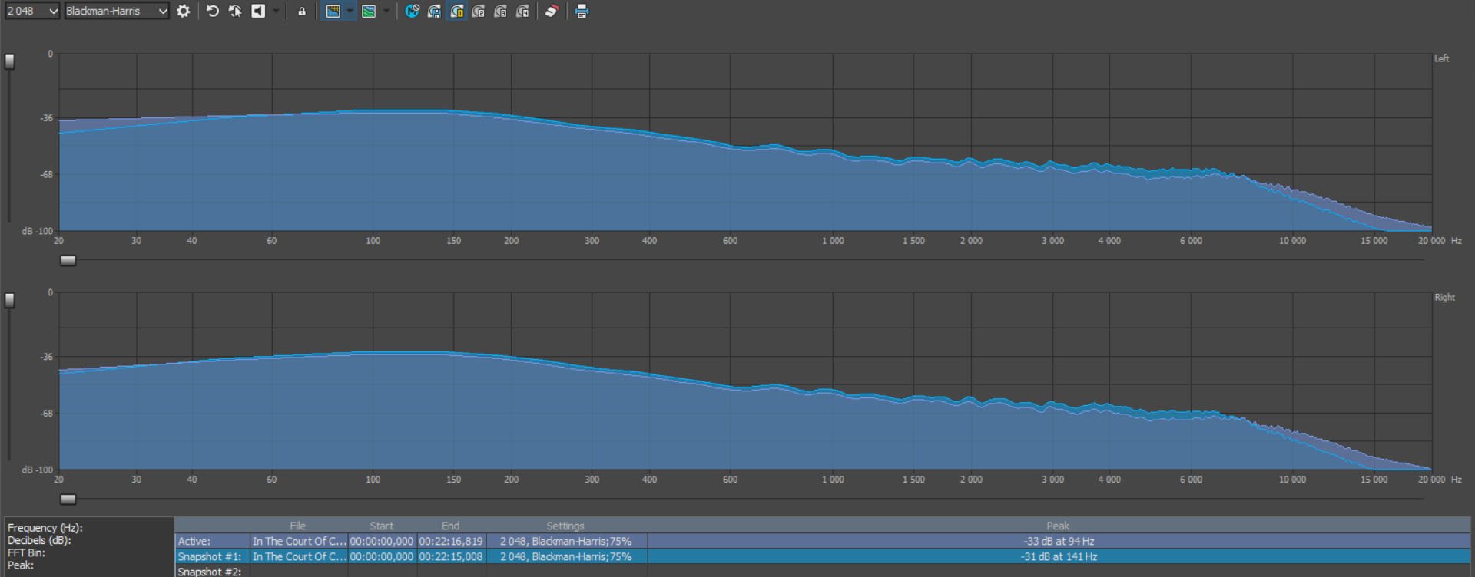The image size is (1475, 577).
Task: Select the Snapshot #2 row label
Action: pos(209,572)
